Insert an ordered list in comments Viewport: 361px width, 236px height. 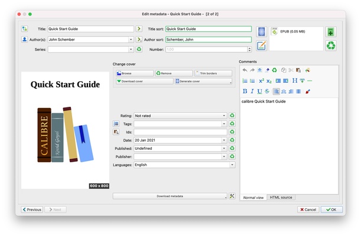(x=245, y=81)
